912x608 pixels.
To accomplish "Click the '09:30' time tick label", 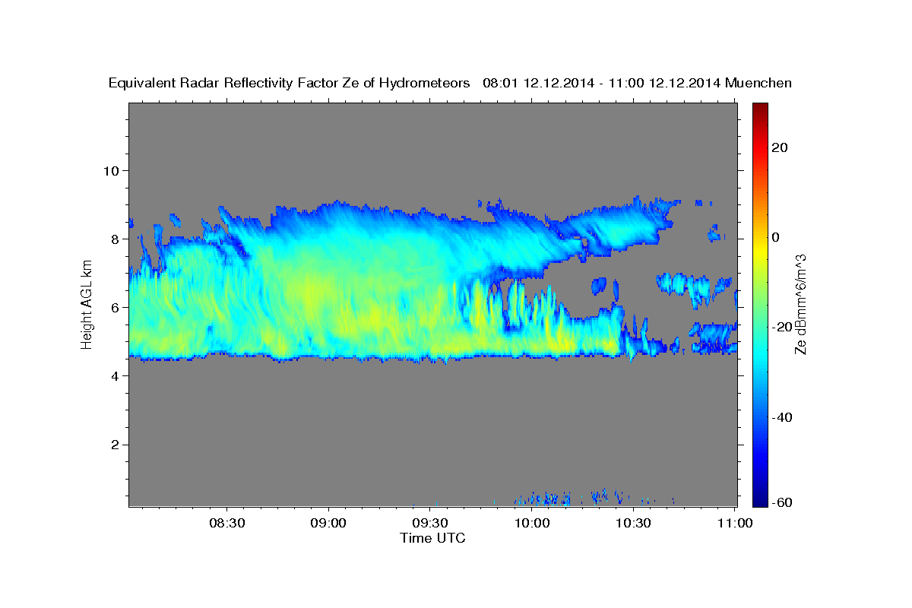I will tap(430, 523).
